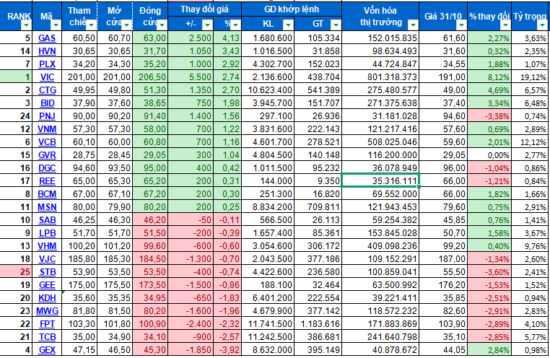The width and height of the screenshot is (550, 358).
Task: Open the MWG ticker link
Action: [47, 310]
